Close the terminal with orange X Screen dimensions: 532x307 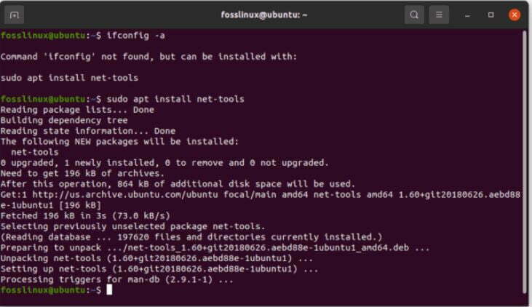click(x=515, y=15)
